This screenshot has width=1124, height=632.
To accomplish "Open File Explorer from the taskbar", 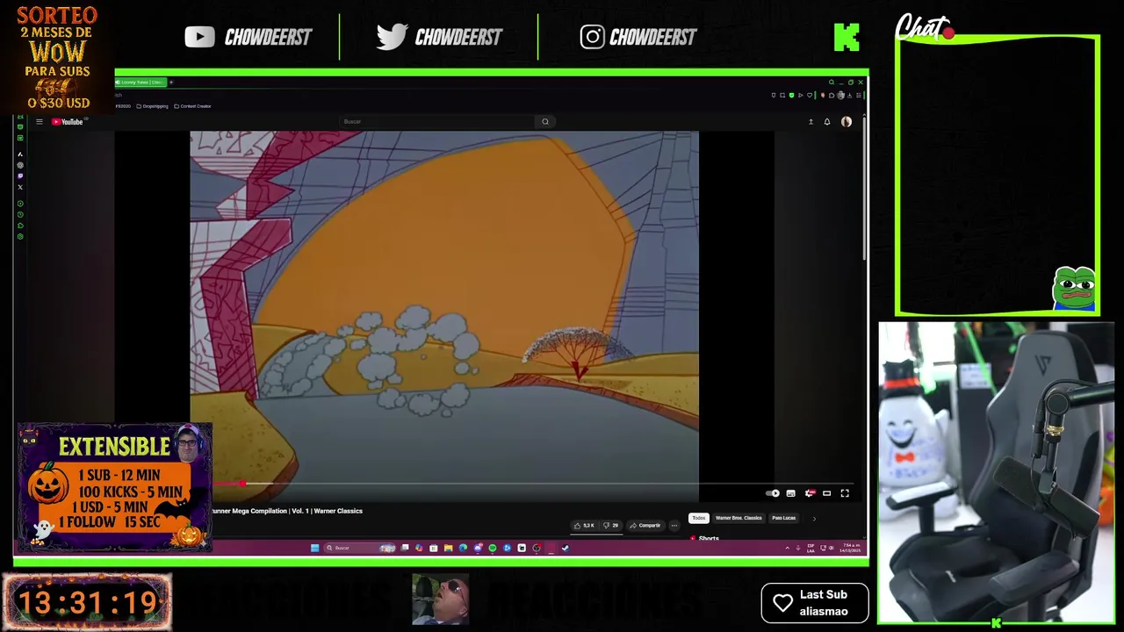I will (449, 548).
